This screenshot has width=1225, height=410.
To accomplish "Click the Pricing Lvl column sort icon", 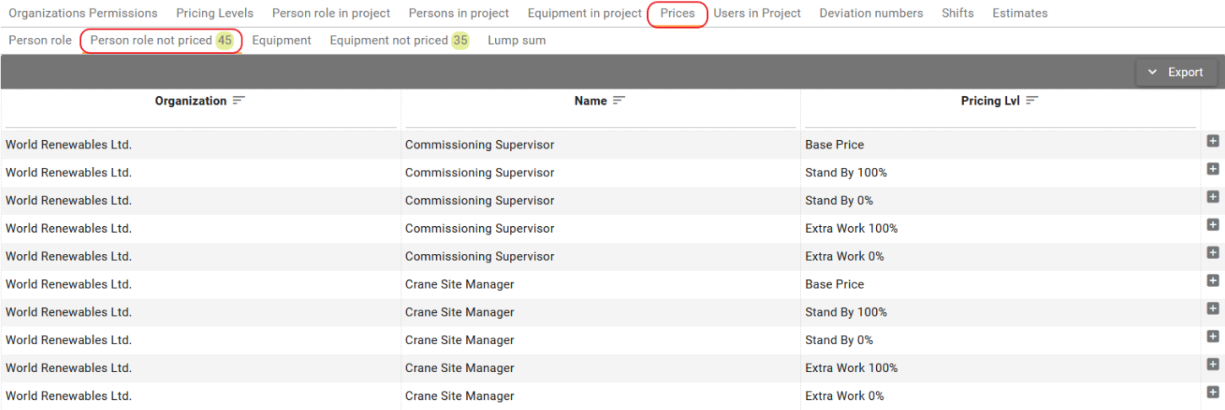I will point(1032,100).
